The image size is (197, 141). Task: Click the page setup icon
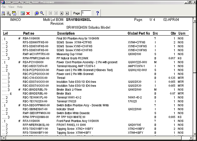pyautogui.click(x=14, y=13)
